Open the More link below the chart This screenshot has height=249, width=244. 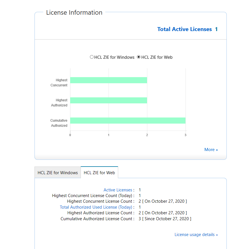211,150
